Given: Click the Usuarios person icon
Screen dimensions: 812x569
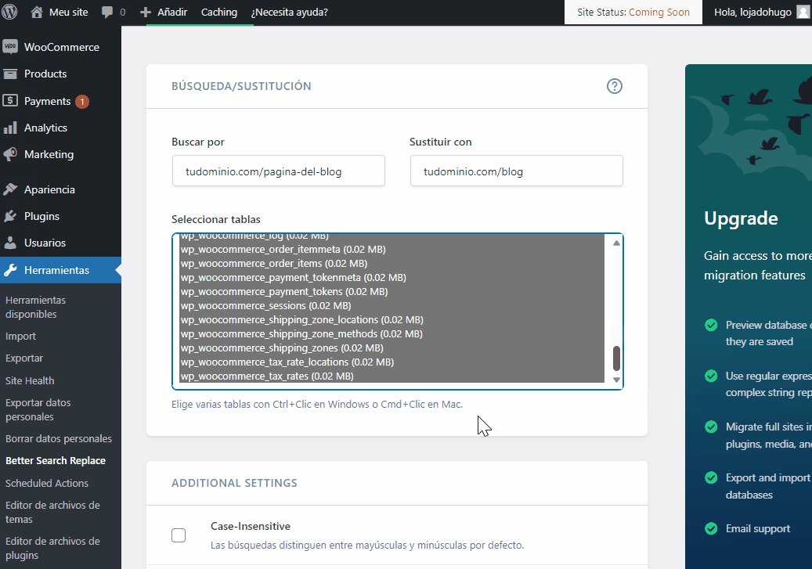Looking at the screenshot, I should coord(10,243).
